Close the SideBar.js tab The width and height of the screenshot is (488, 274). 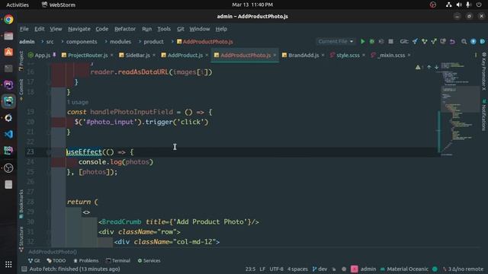point(154,56)
